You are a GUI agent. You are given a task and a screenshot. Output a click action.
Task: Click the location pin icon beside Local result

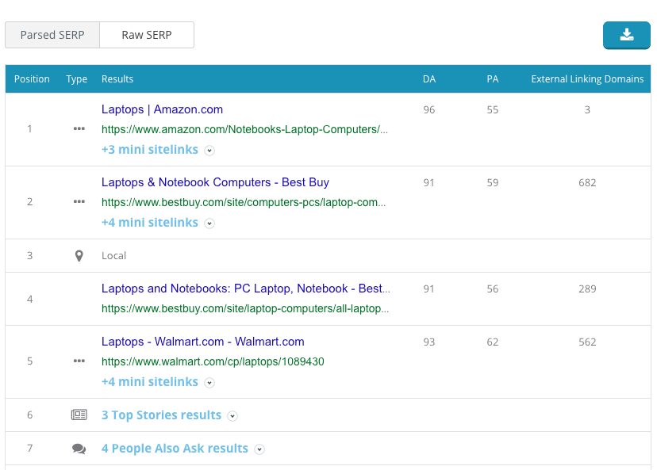[79, 255]
